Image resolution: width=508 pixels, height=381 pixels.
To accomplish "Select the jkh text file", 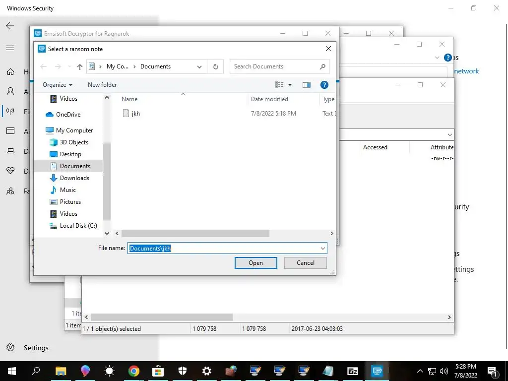I will (136, 114).
